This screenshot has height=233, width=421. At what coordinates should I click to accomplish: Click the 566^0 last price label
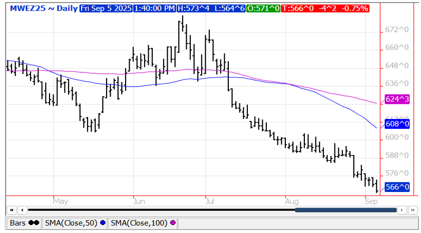(397, 187)
